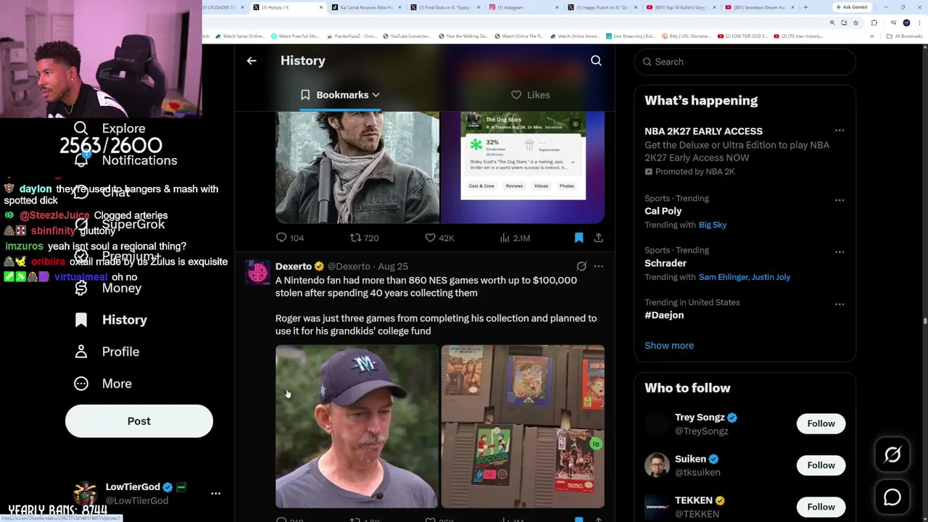The width and height of the screenshot is (928, 522).
Task: Expand the Bookmarks dropdown chevron
Action: tap(376, 95)
